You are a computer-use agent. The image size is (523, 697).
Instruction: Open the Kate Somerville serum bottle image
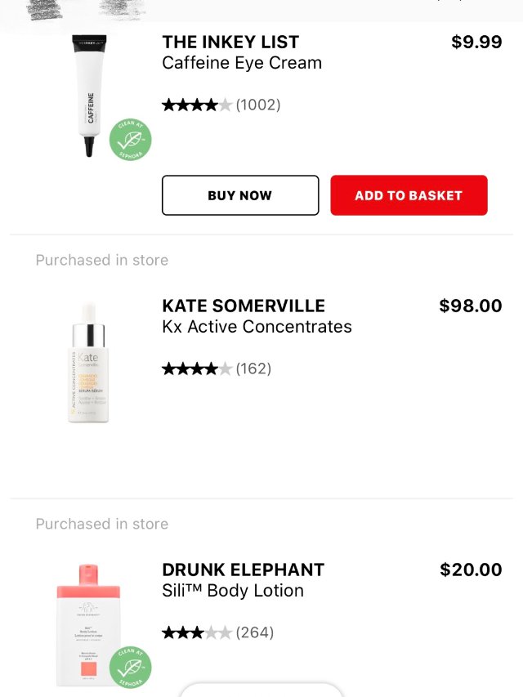[x=88, y=362]
